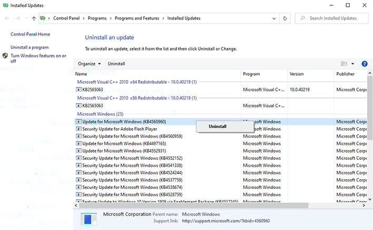Image resolution: width=373 pixels, height=230 pixels.
Task: Click the Control Panel icon in address bar
Action: pyautogui.click(x=43, y=18)
